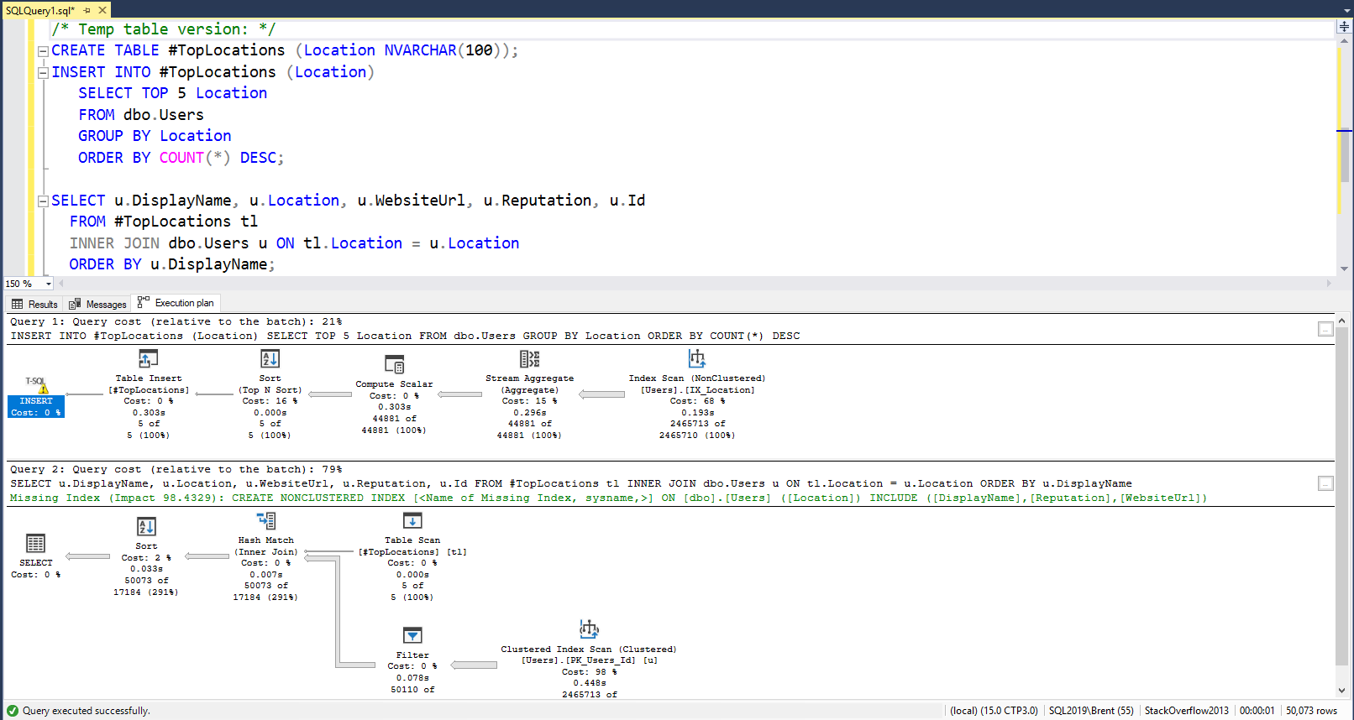Close the SQLQuery1.sql tab
The height and width of the screenshot is (720, 1354).
pyautogui.click(x=102, y=10)
